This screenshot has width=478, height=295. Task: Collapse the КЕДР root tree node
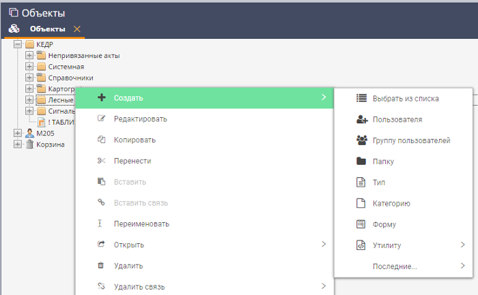tap(18, 44)
